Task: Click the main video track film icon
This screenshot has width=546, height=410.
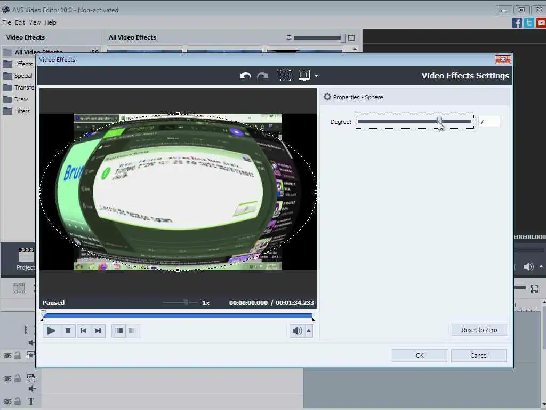Action: (x=30, y=330)
